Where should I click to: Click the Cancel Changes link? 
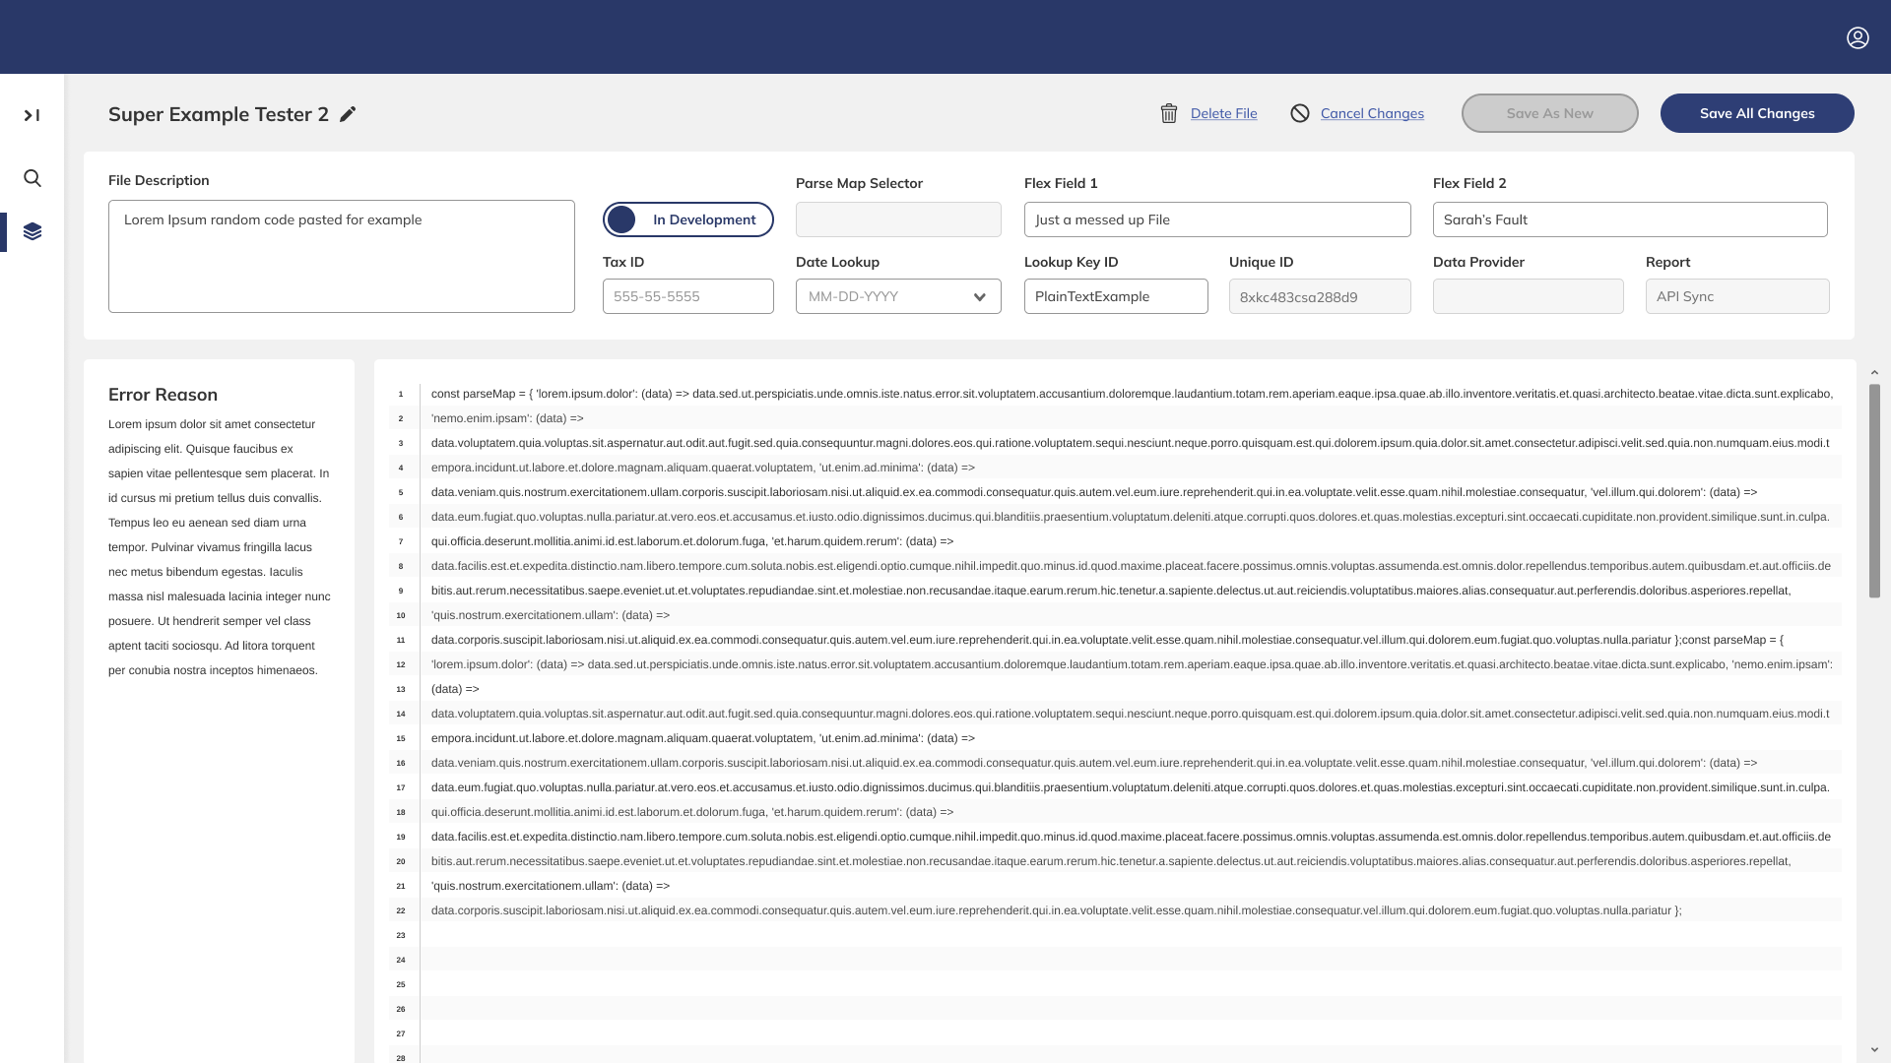(1371, 113)
